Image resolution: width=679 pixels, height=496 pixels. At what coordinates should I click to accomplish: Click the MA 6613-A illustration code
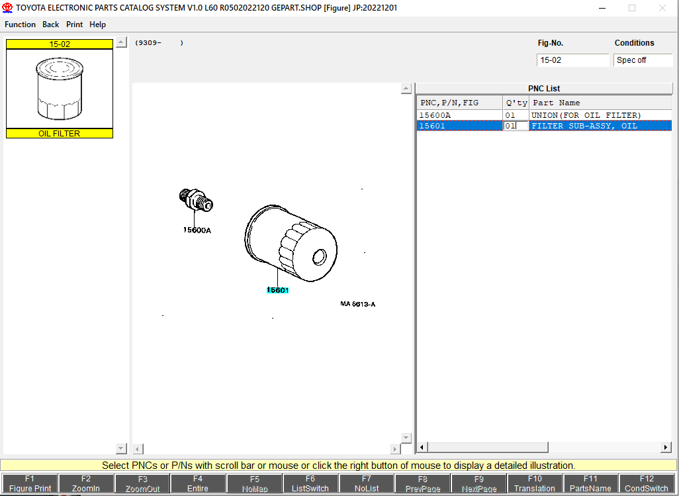tap(357, 304)
